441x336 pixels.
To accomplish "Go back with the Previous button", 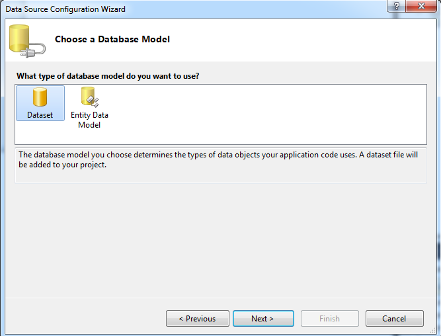I will [x=198, y=319].
